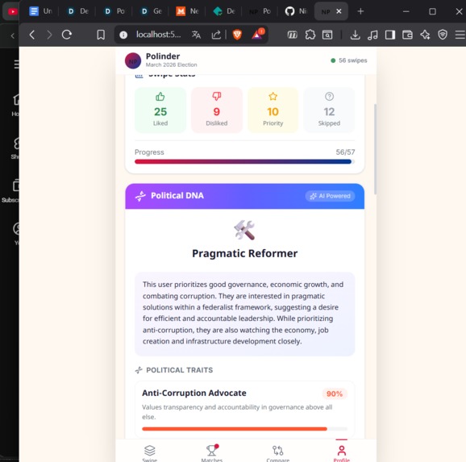Open the media music note icon
Screen dimensions: 466x462
point(372,35)
